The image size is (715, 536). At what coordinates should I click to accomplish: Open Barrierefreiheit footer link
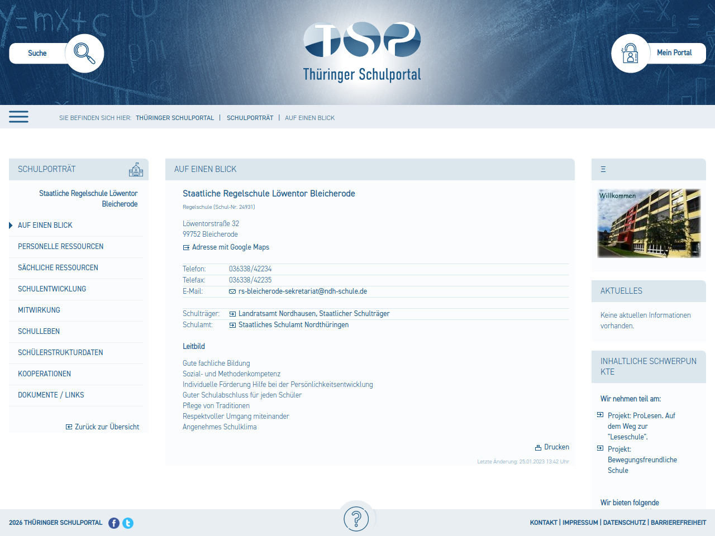[x=678, y=523]
